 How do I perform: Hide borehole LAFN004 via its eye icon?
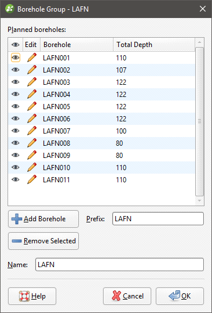16,94
